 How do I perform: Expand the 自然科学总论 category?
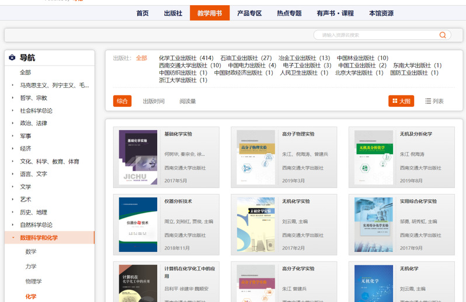click(x=13, y=225)
